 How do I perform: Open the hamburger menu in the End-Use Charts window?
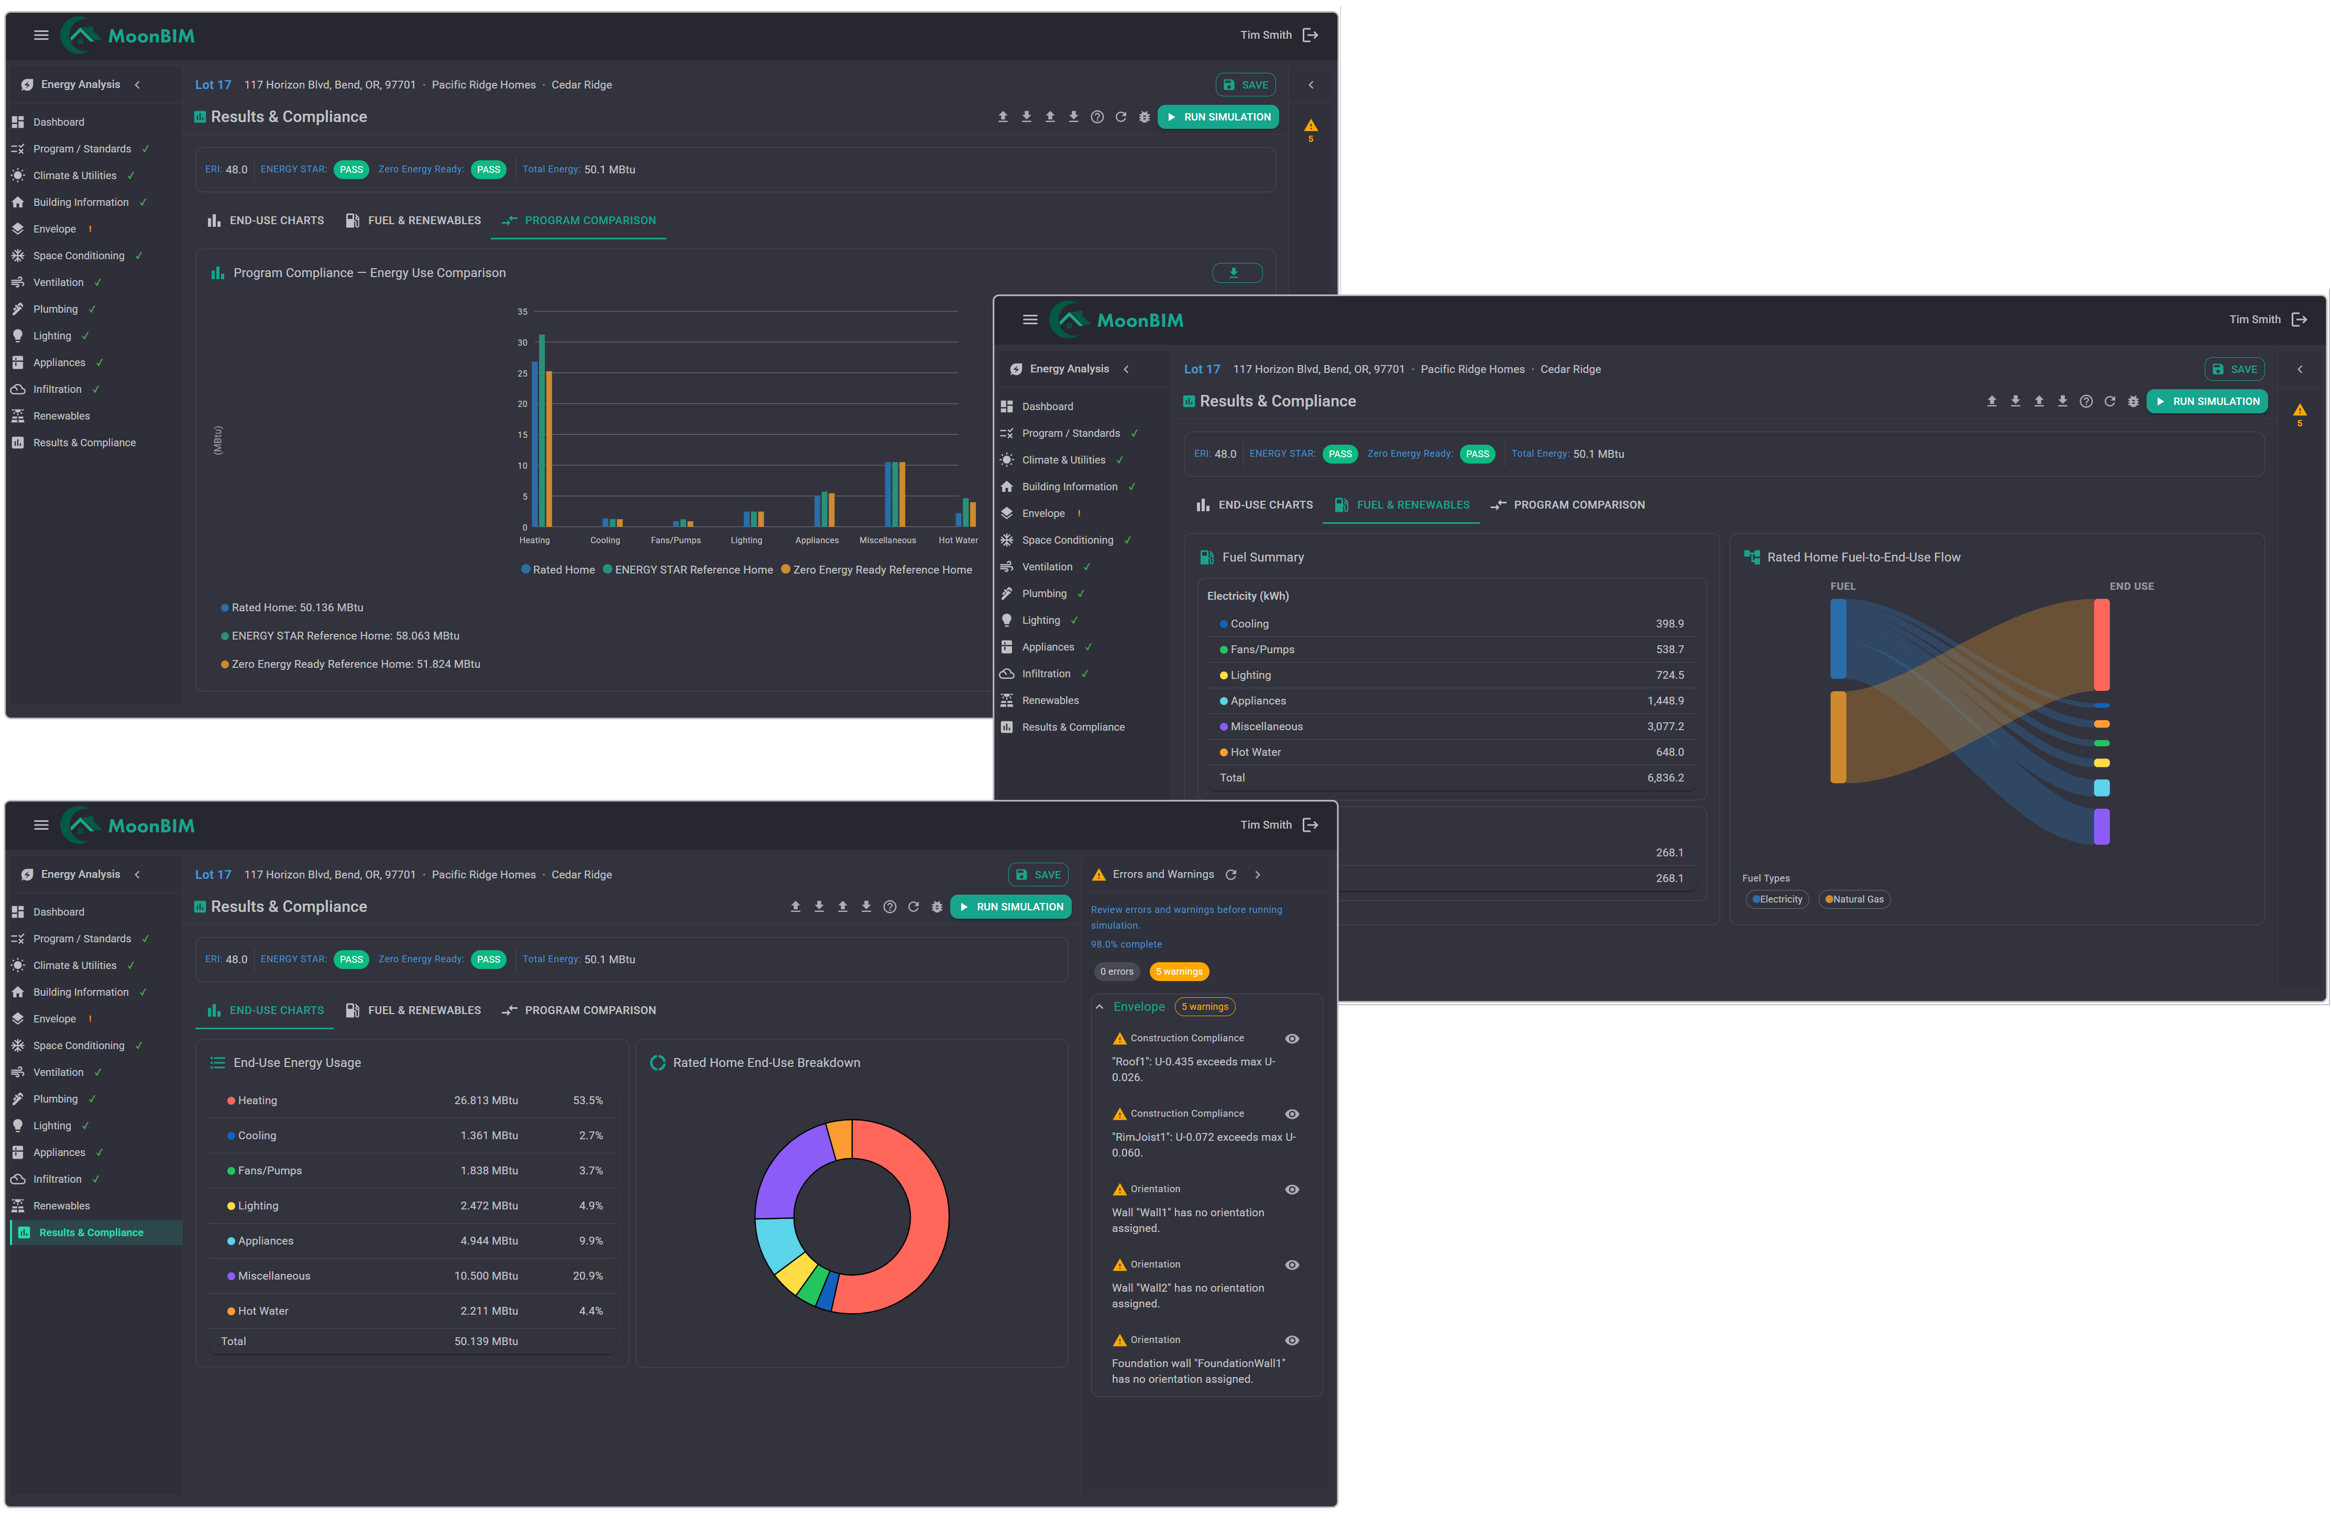pos(41,824)
